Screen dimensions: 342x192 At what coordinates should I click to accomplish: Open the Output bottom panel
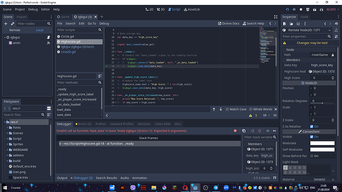(x=62, y=178)
